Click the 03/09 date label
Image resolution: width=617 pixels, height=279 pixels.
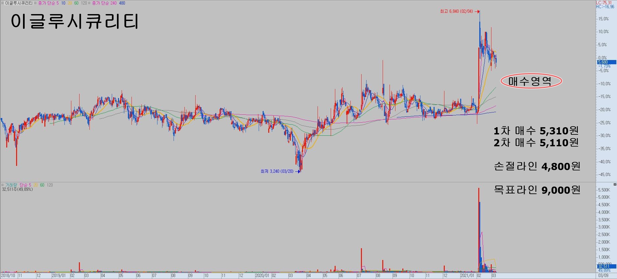click(603, 276)
